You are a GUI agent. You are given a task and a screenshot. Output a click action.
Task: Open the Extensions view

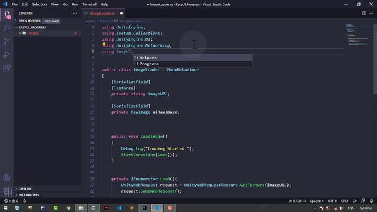click(x=6, y=68)
